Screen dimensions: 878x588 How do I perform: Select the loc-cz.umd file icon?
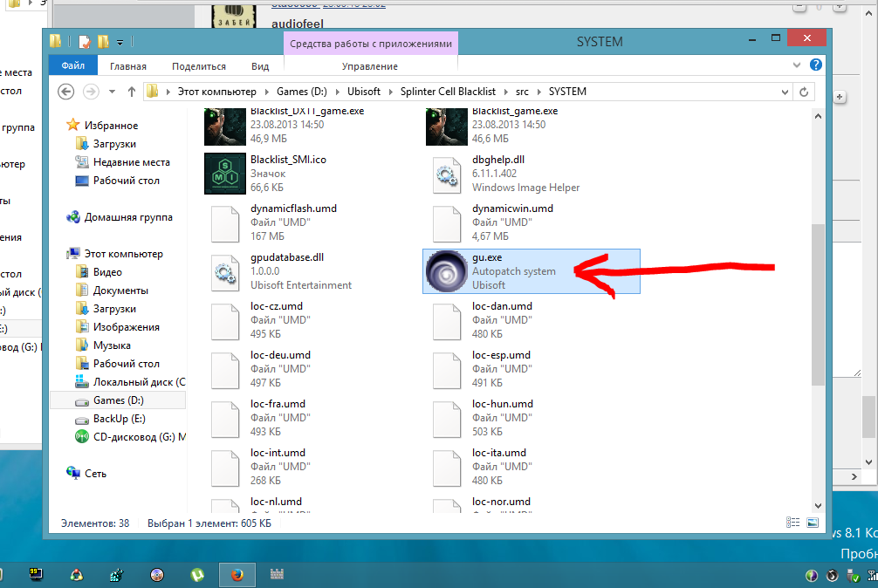click(225, 320)
